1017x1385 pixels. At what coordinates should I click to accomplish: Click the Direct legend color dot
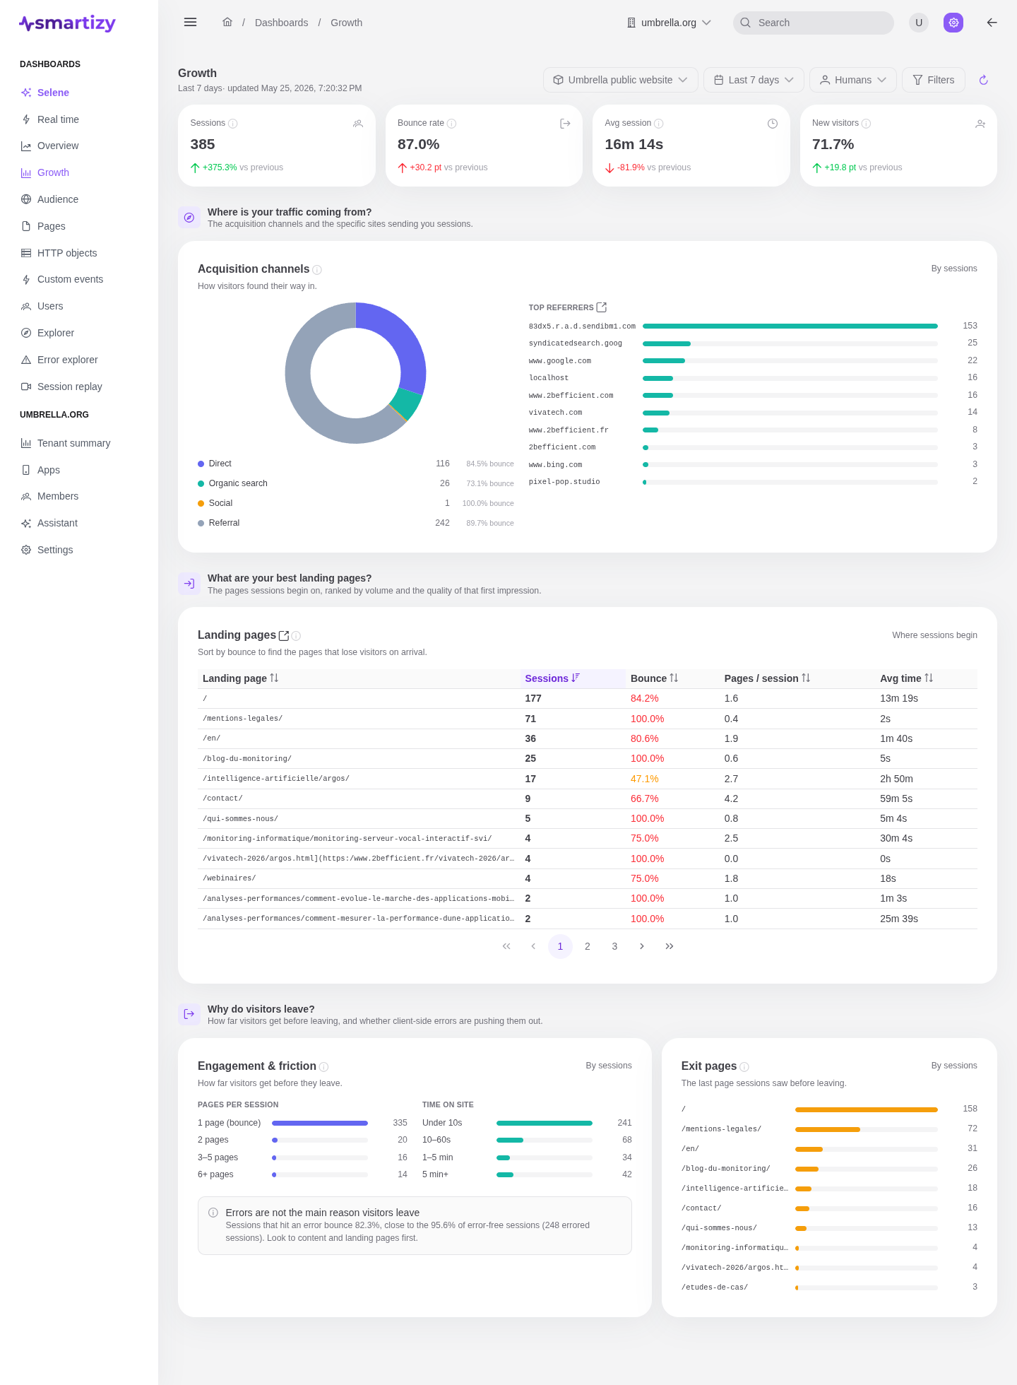(x=201, y=464)
